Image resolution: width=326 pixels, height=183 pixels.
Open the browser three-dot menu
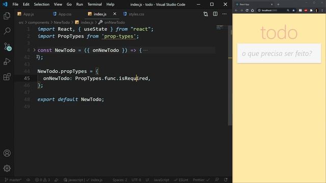coord(322,10)
